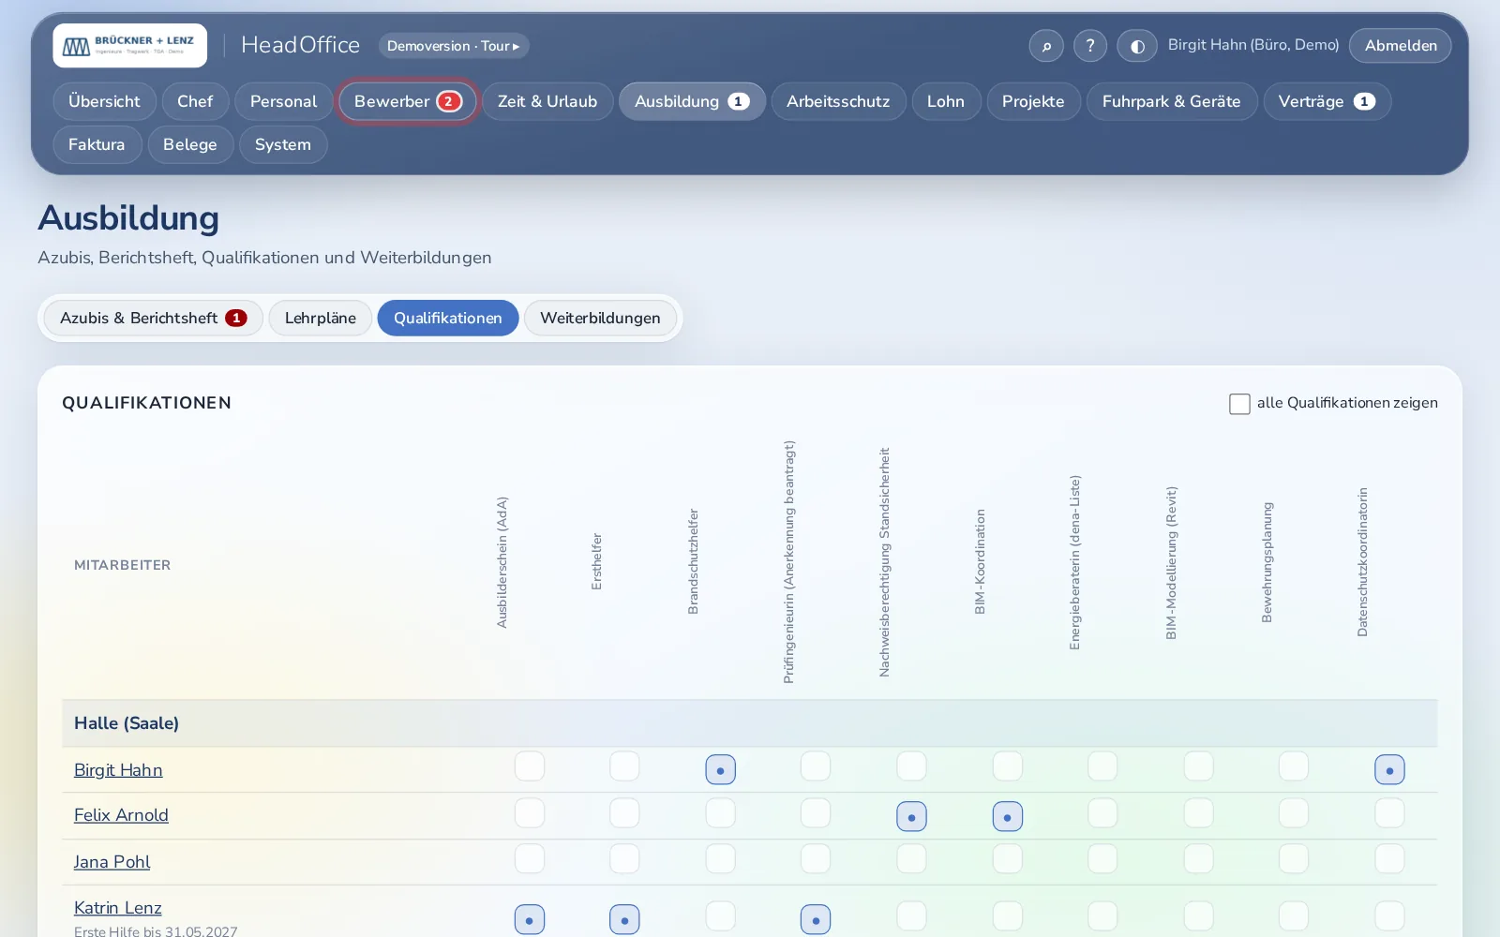Check Birgit Hahn's Bewehrungsplanung qualification
This screenshot has height=937, width=1500.
tap(1294, 766)
